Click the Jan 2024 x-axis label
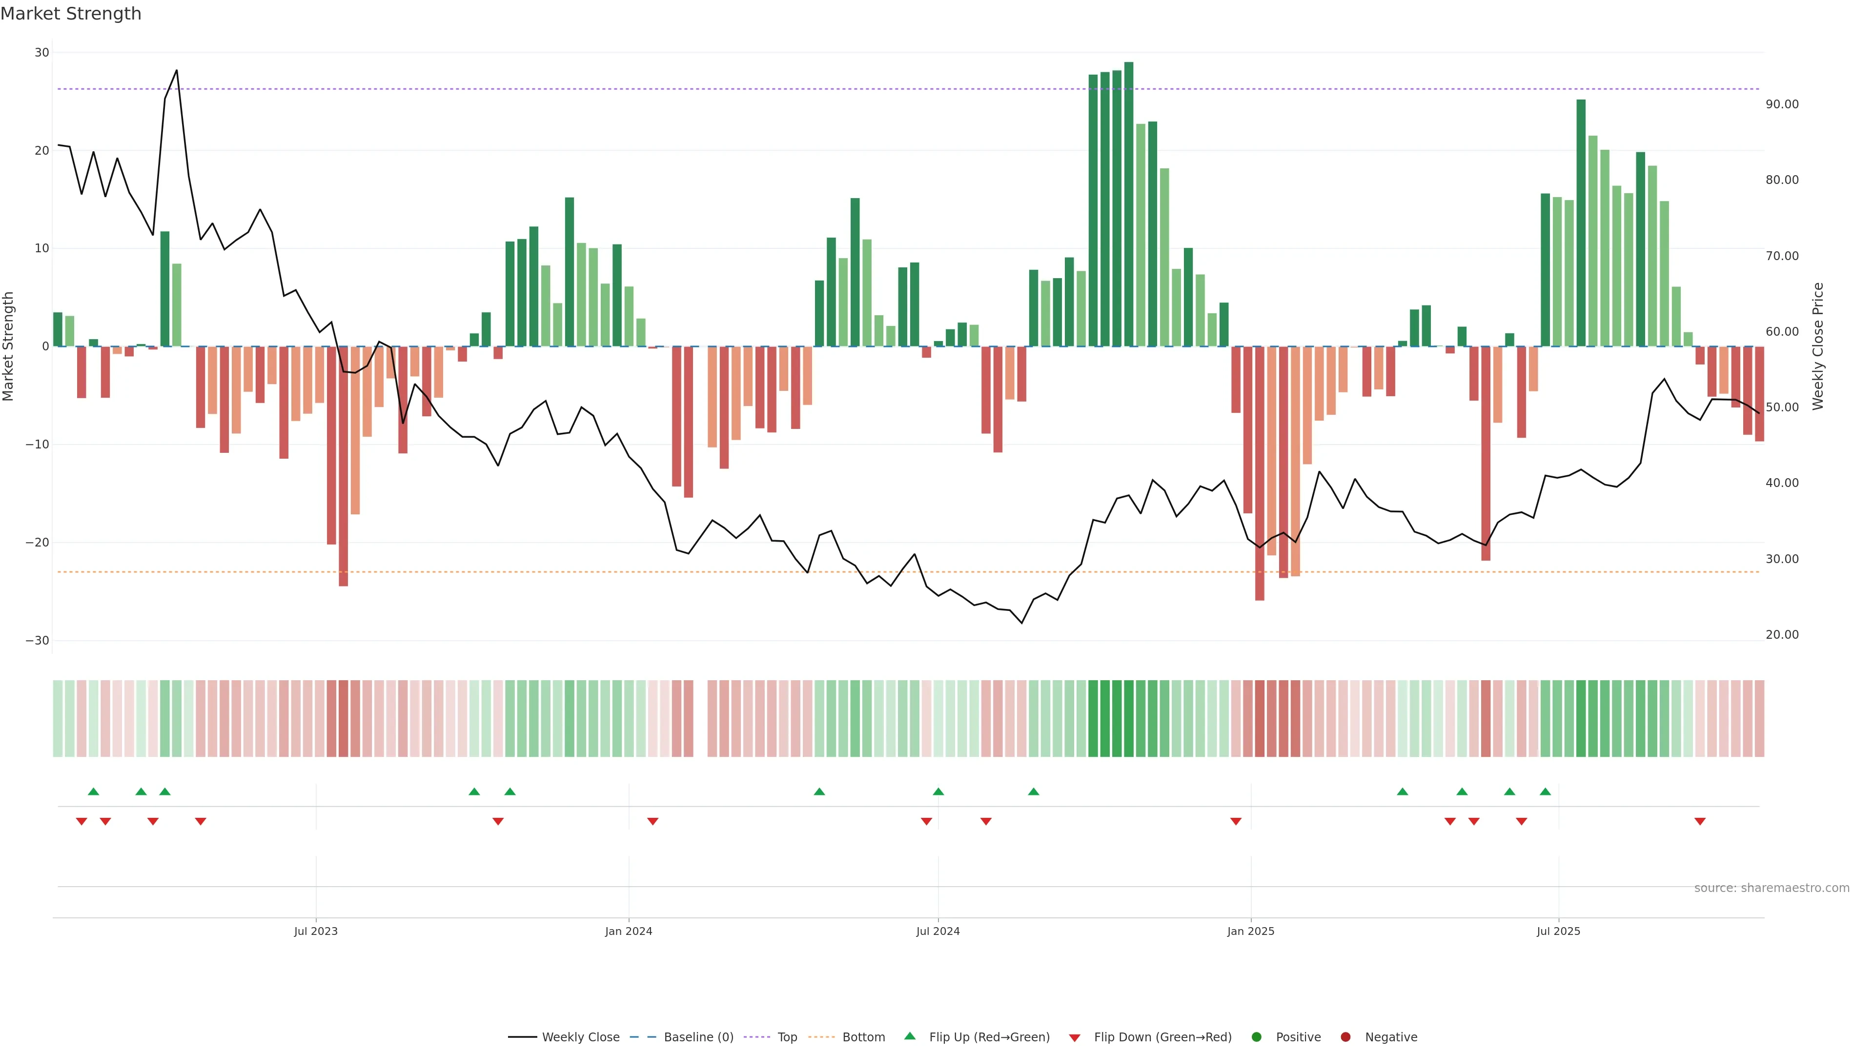This screenshot has height=1054, width=1874. point(629,932)
